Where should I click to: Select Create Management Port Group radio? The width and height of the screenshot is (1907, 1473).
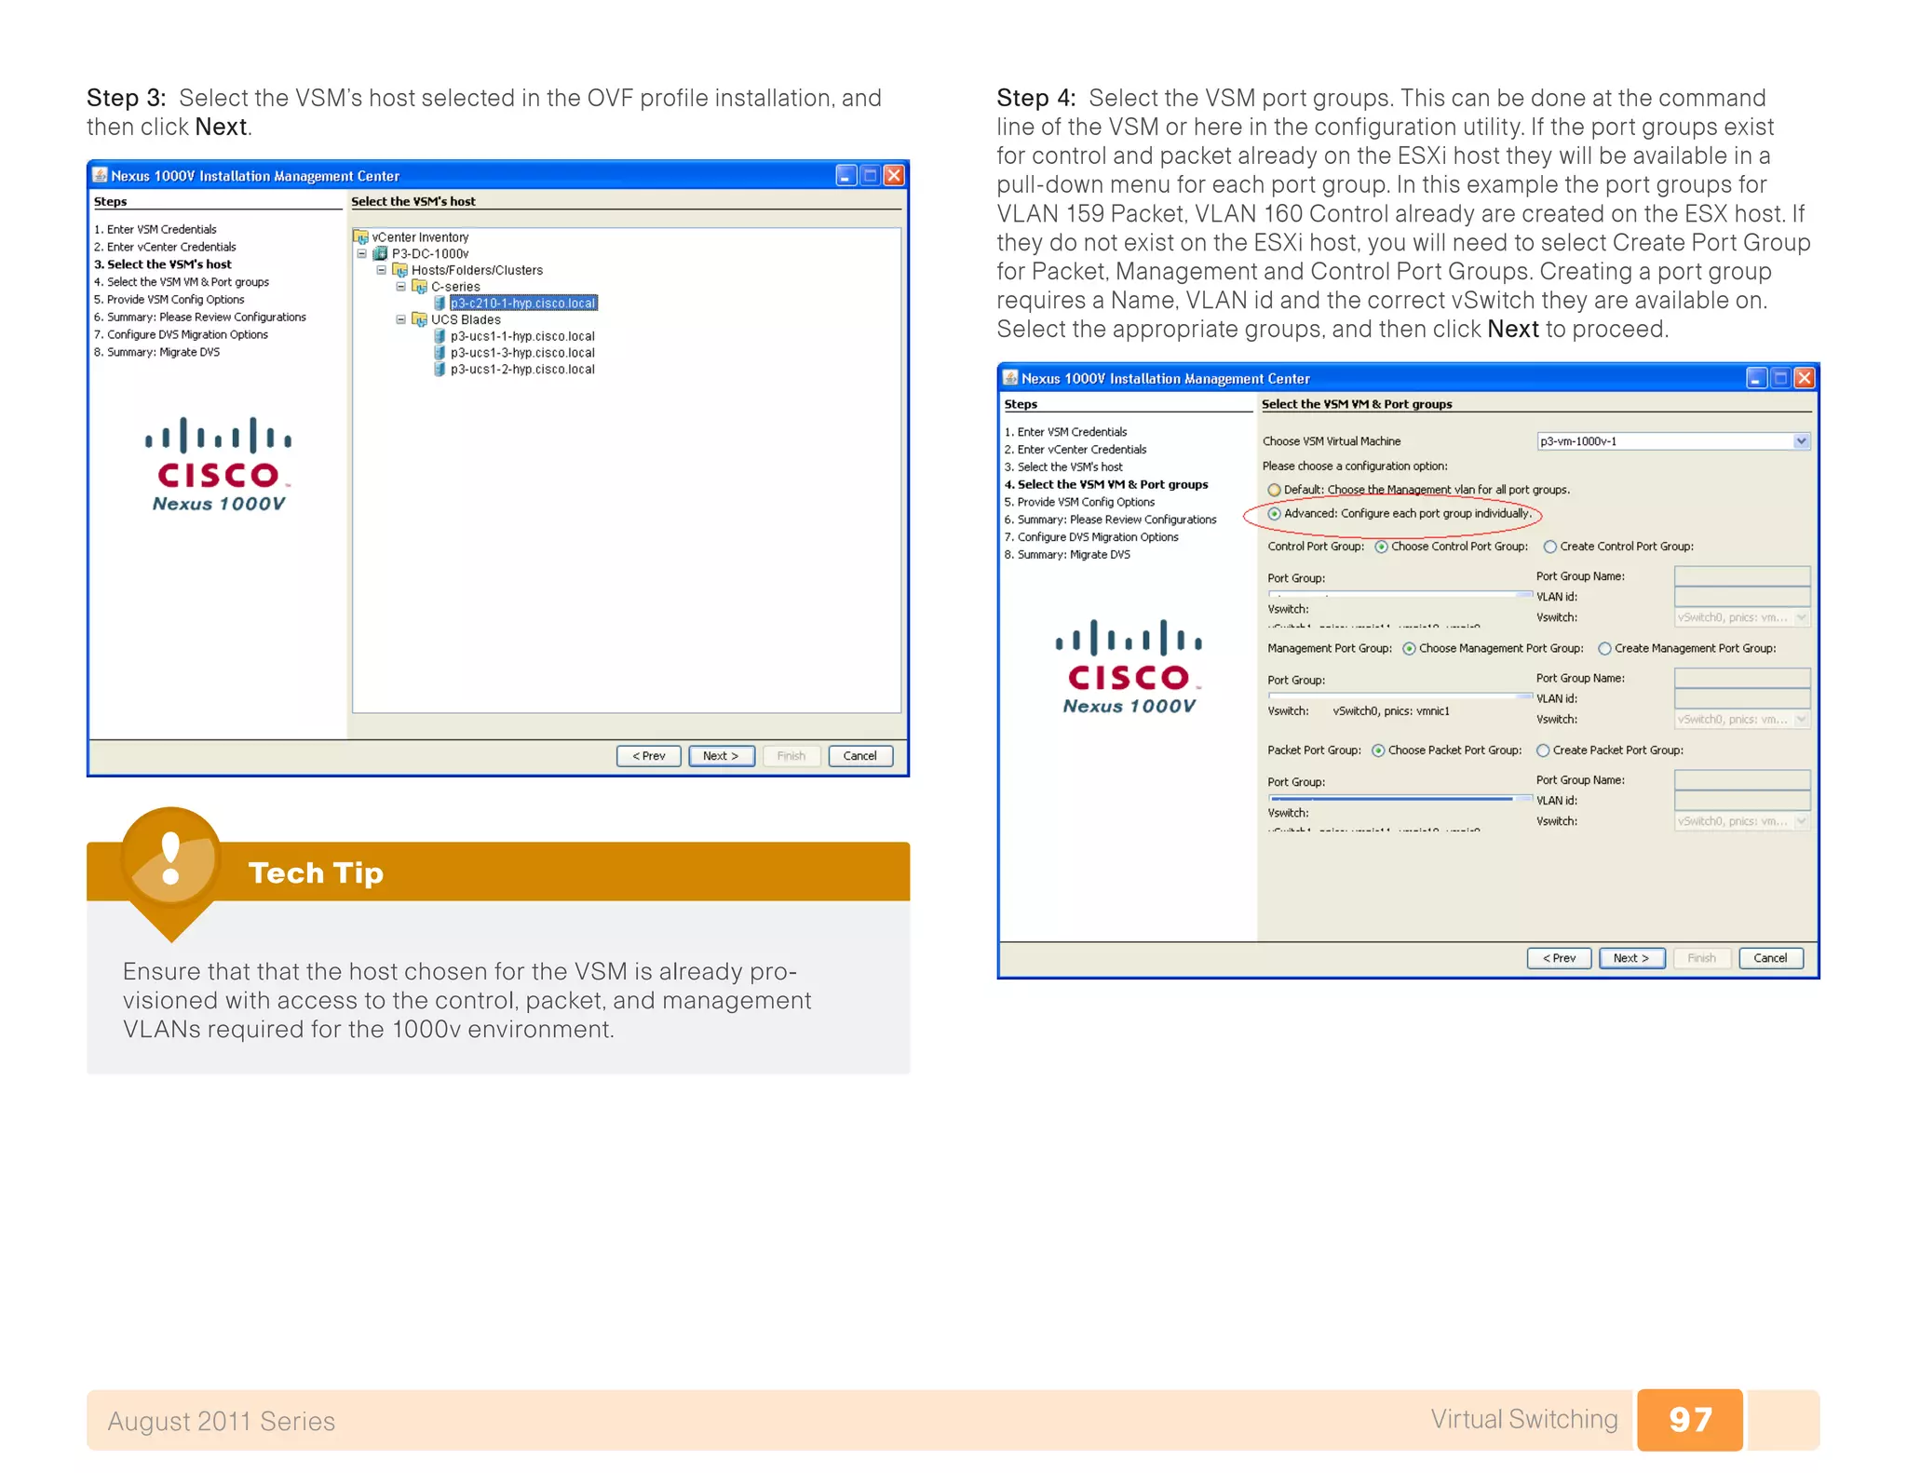pyautogui.click(x=1604, y=649)
